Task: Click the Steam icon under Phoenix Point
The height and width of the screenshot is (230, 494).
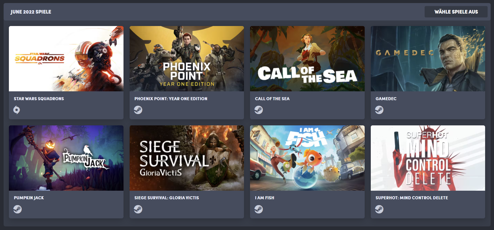Action: tap(138, 110)
